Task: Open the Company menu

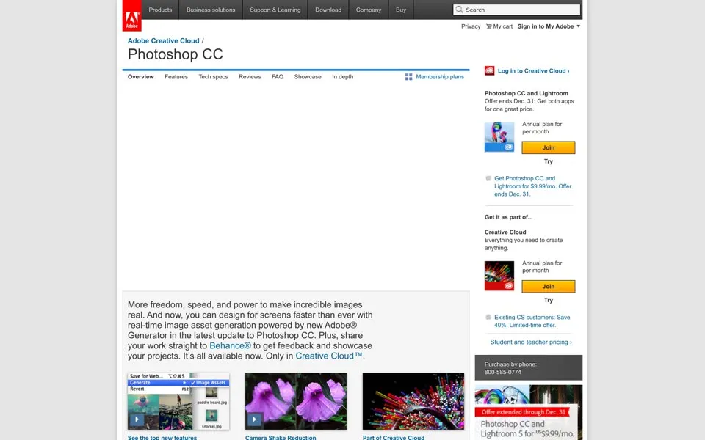Action: (x=369, y=10)
